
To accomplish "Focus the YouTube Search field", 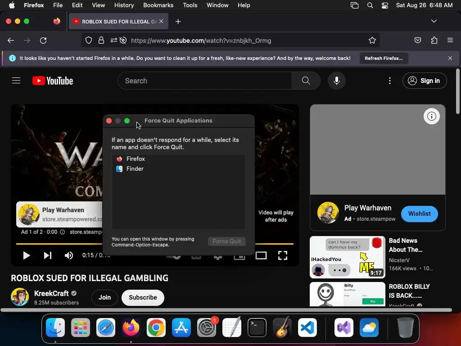I will [x=205, y=81].
